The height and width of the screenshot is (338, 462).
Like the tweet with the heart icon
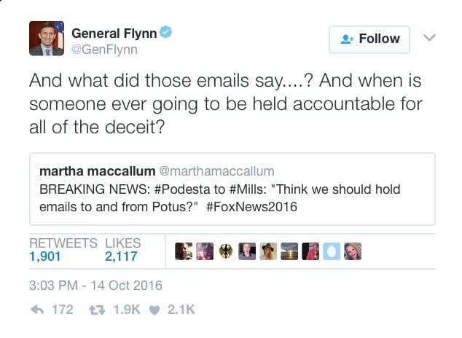pyautogui.click(x=155, y=310)
